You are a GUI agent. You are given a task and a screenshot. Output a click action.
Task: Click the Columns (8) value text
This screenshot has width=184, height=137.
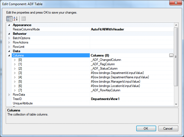[x=100, y=55]
